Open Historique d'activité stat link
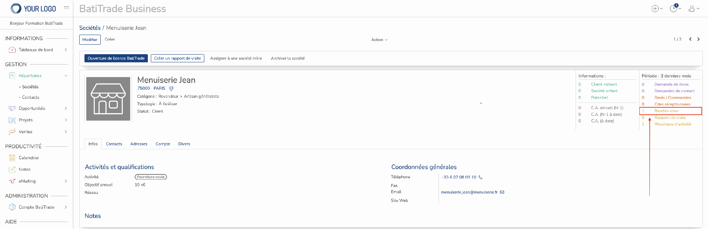Image resolution: width=708 pixels, height=229 pixels. coord(673,124)
